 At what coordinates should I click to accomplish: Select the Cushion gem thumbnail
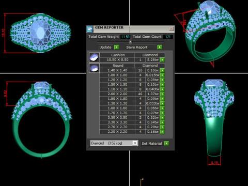coord(94,57)
